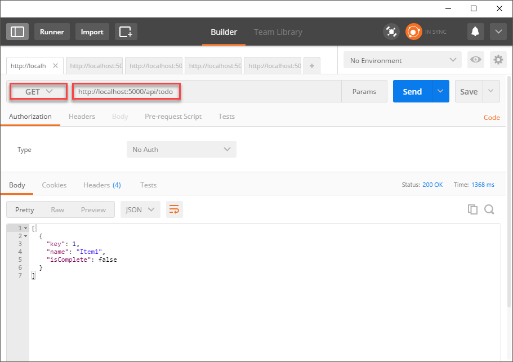Click the Code link
The image size is (513, 362).
coord(492,118)
